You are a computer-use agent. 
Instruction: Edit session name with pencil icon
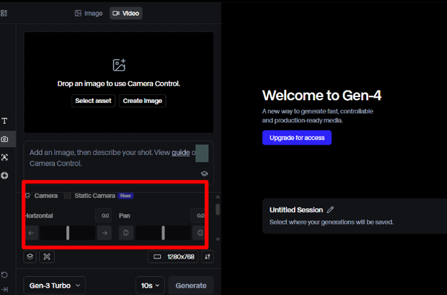(330, 210)
